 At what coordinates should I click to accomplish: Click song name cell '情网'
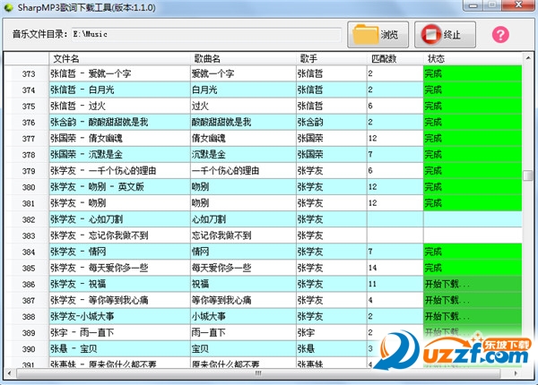[x=243, y=252]
